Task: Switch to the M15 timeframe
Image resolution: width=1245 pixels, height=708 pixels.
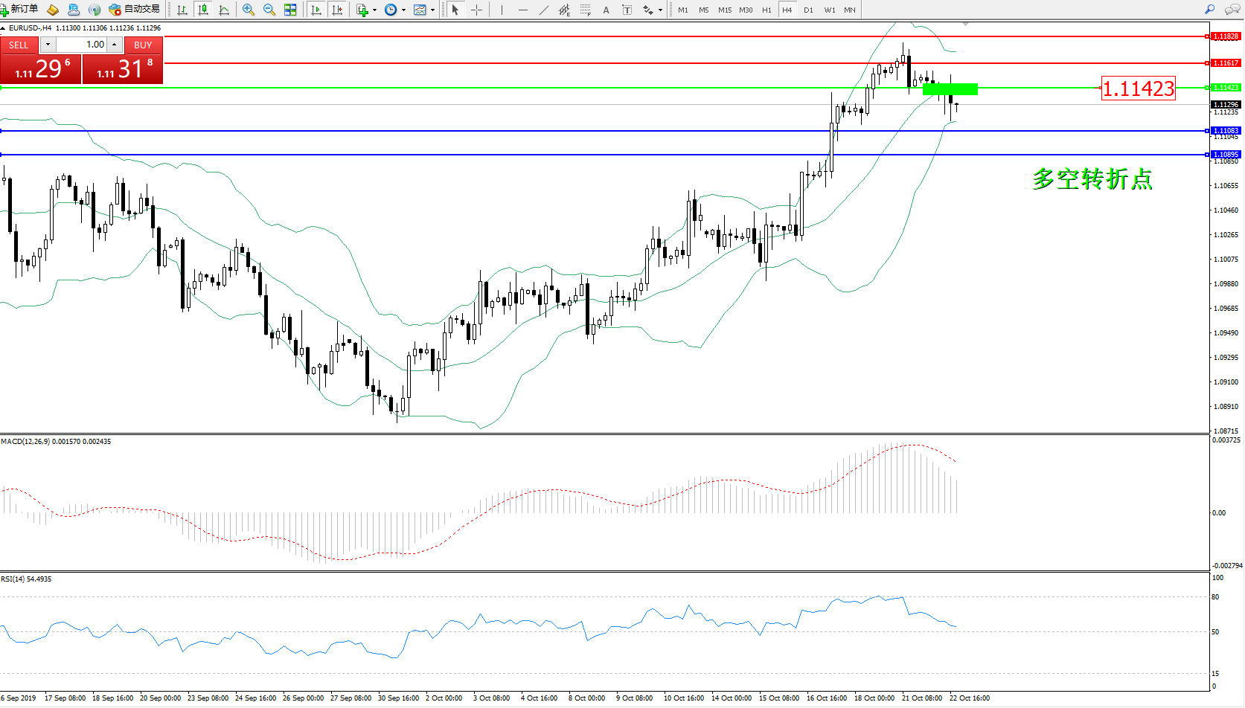Action: coord(724,10)
